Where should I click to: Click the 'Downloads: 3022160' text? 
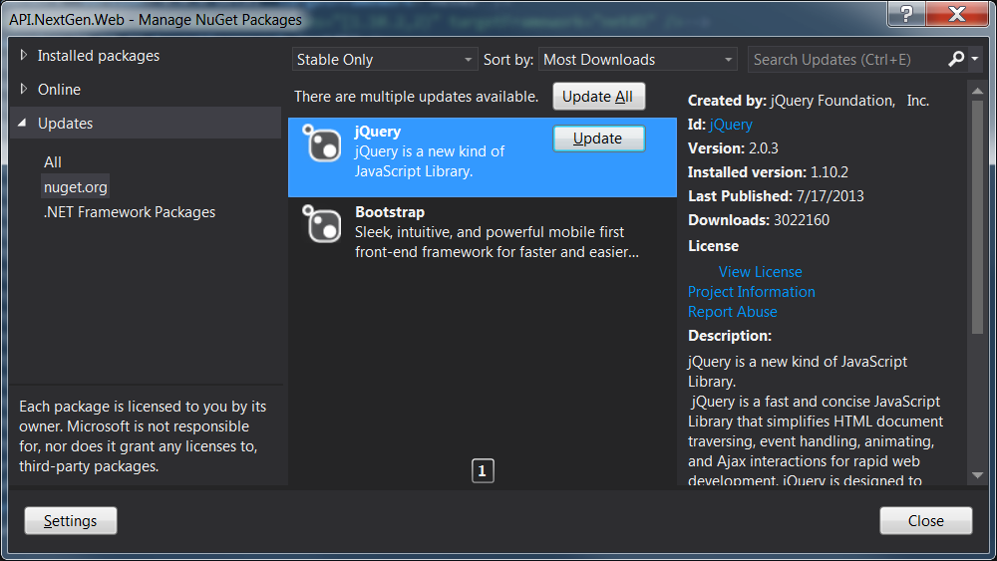point(759,220)
